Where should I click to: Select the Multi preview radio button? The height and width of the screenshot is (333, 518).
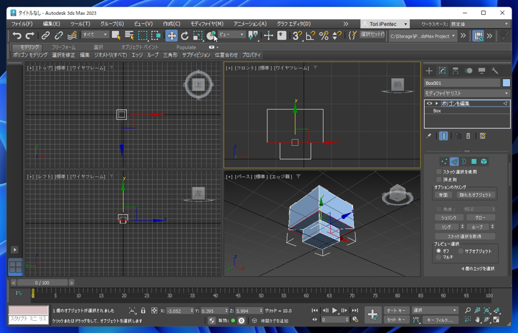click(438, 257)
